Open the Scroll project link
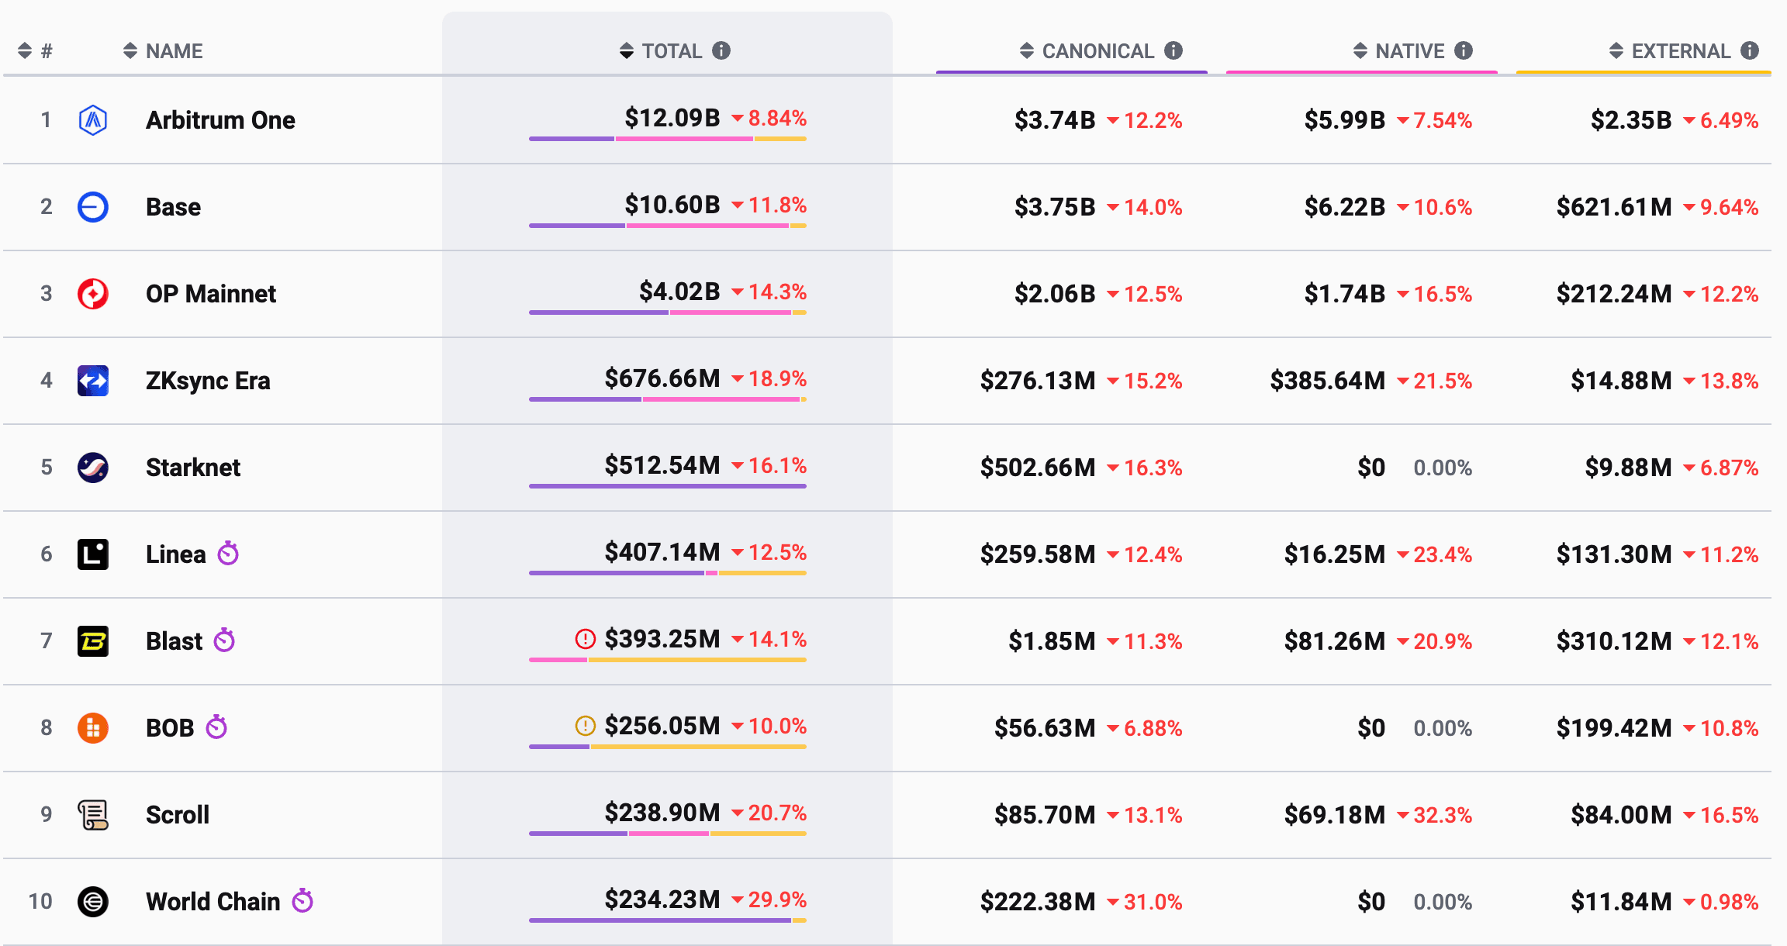Screen dimensions: 1787x946 178,815
